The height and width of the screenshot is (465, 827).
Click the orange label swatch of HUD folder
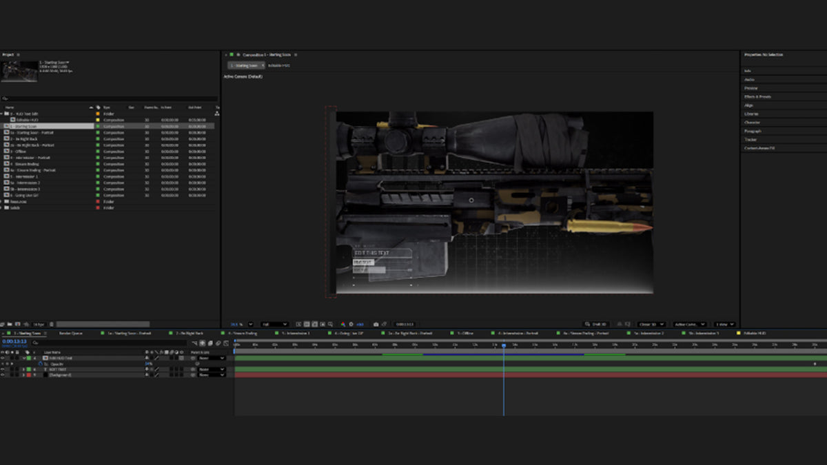click(x=98, y=114)
